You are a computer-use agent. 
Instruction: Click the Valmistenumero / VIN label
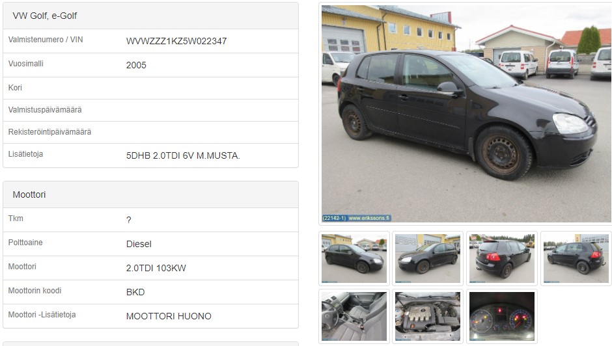click(46, 40)
